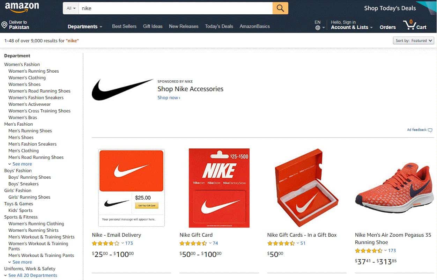
Task: Click the Shop now link
Action: [168, 98]
